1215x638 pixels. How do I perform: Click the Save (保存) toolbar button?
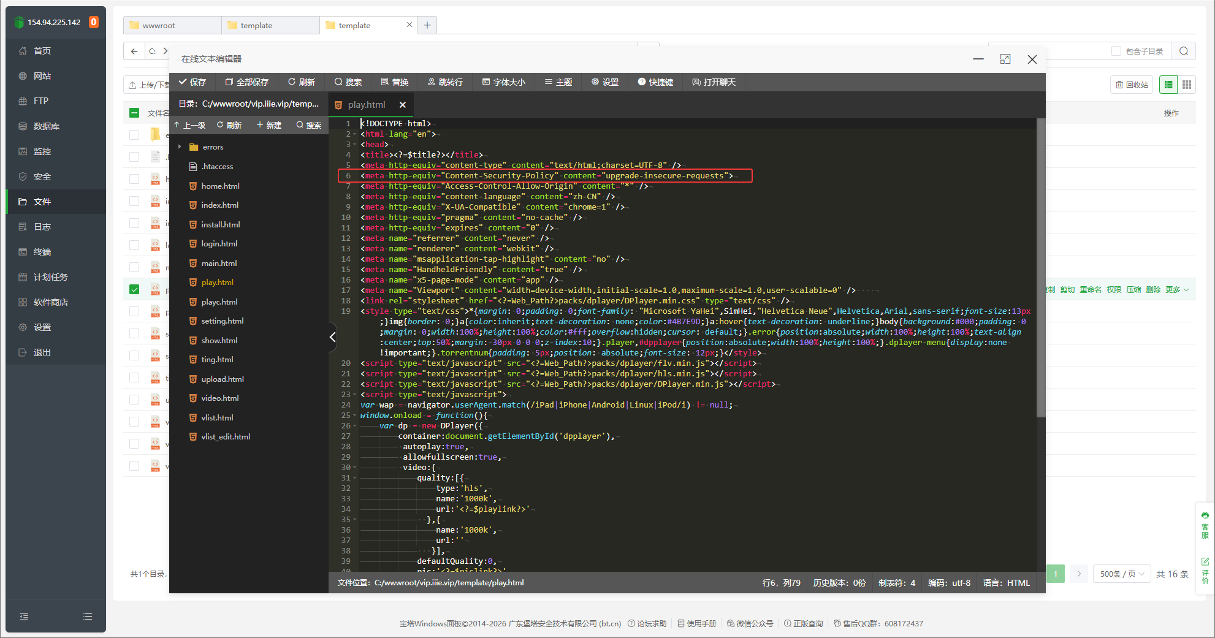(192, 82)
